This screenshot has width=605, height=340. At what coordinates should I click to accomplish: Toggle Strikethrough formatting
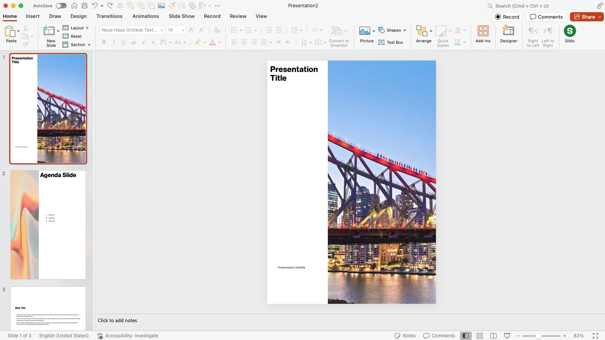pos(134,42)
